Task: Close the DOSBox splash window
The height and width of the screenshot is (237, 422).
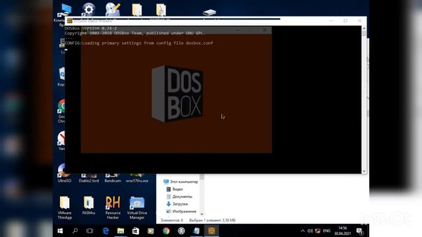Action: [265, 30]
